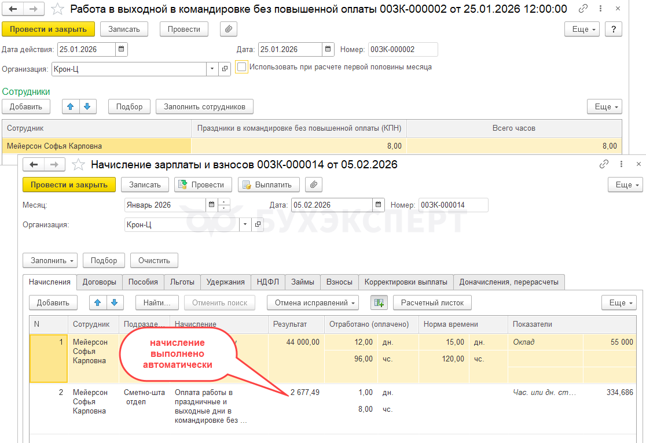
Task: Click the show details table icon
Action: [379, 302]
